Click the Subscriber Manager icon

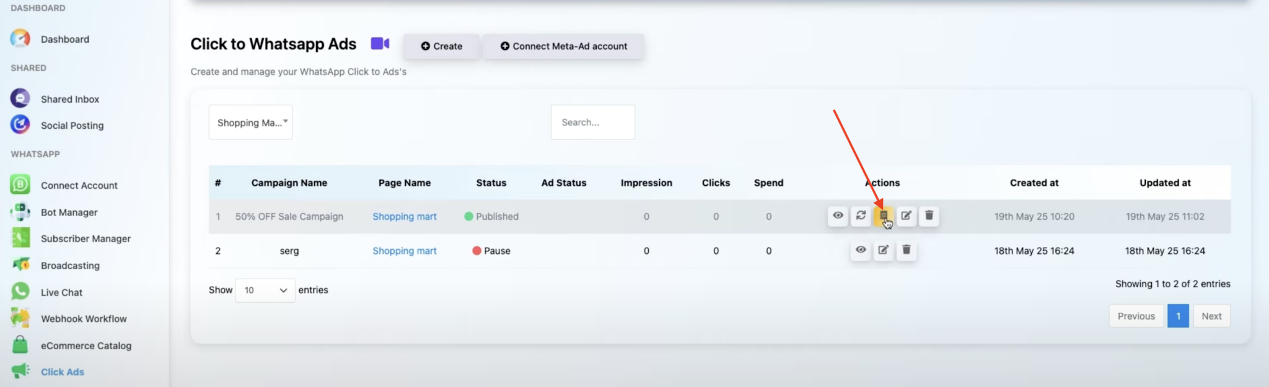click(20, 238)
